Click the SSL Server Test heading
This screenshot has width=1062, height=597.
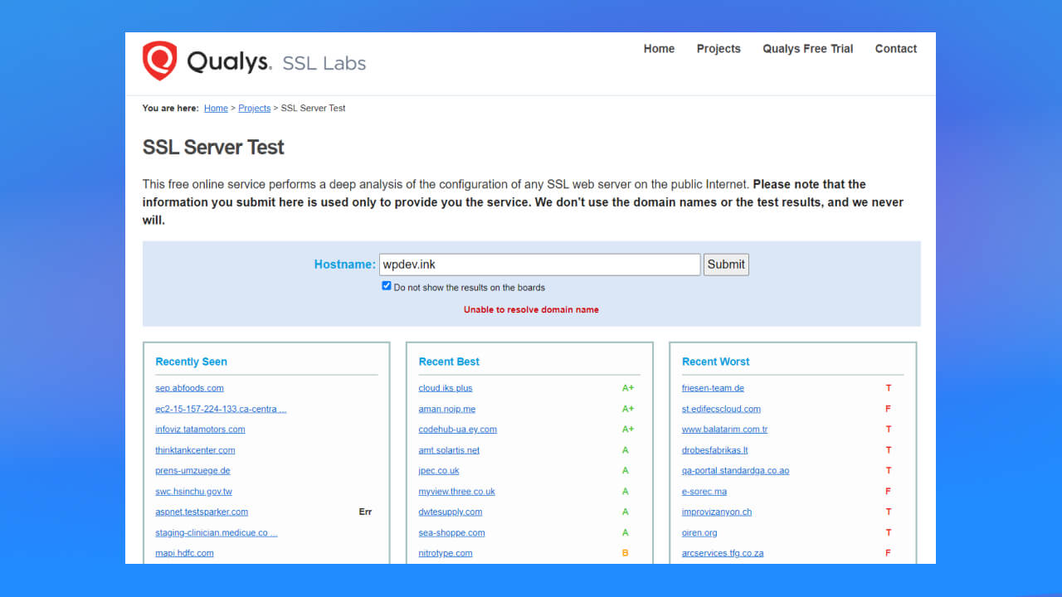(x=213, y=148)
